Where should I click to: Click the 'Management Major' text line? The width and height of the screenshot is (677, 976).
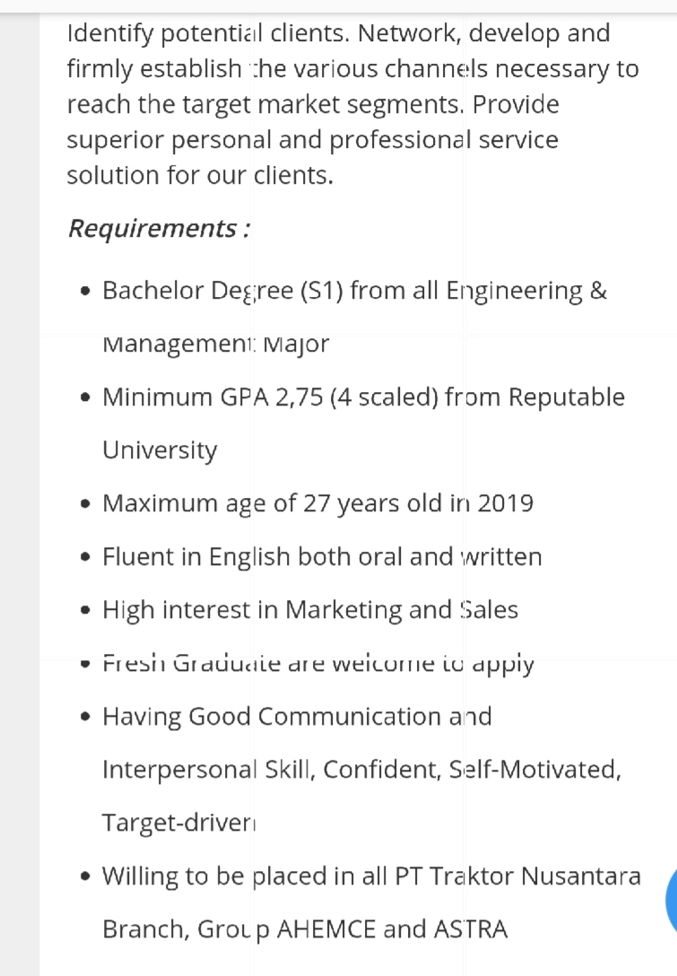tap(215, 344)
